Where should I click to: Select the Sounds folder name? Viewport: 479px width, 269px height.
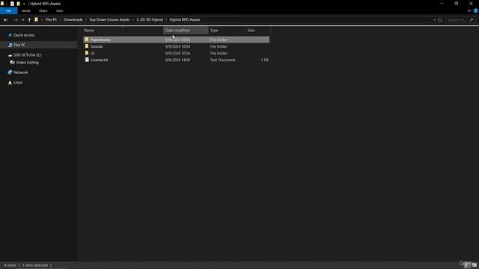pos(97,46)
